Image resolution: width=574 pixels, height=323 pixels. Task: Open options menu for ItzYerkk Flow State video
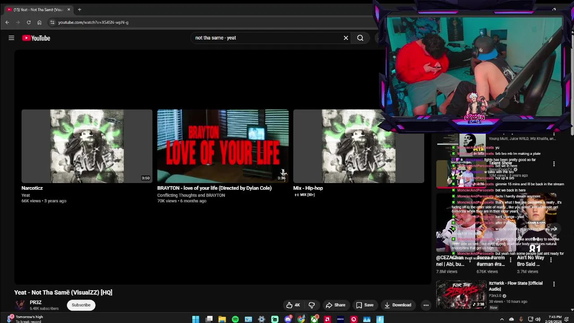tap(554, 284)
